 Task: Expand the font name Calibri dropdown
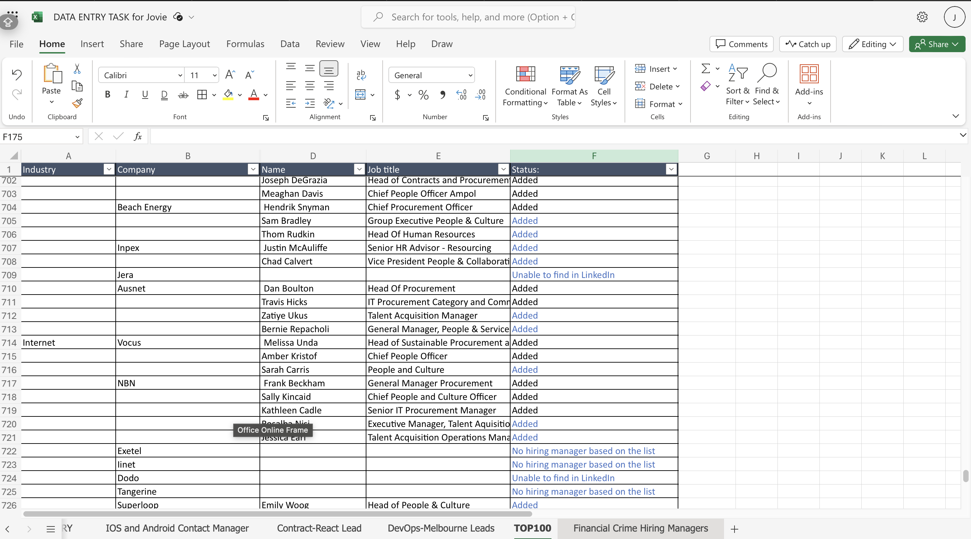click(180, 76)
